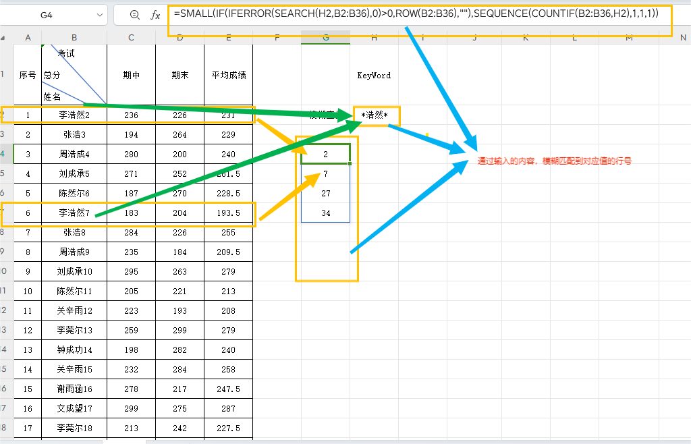Click midterm score 194
Image resolution: width=691 pixels, height=444 pixels.
(x=132, y=134)
